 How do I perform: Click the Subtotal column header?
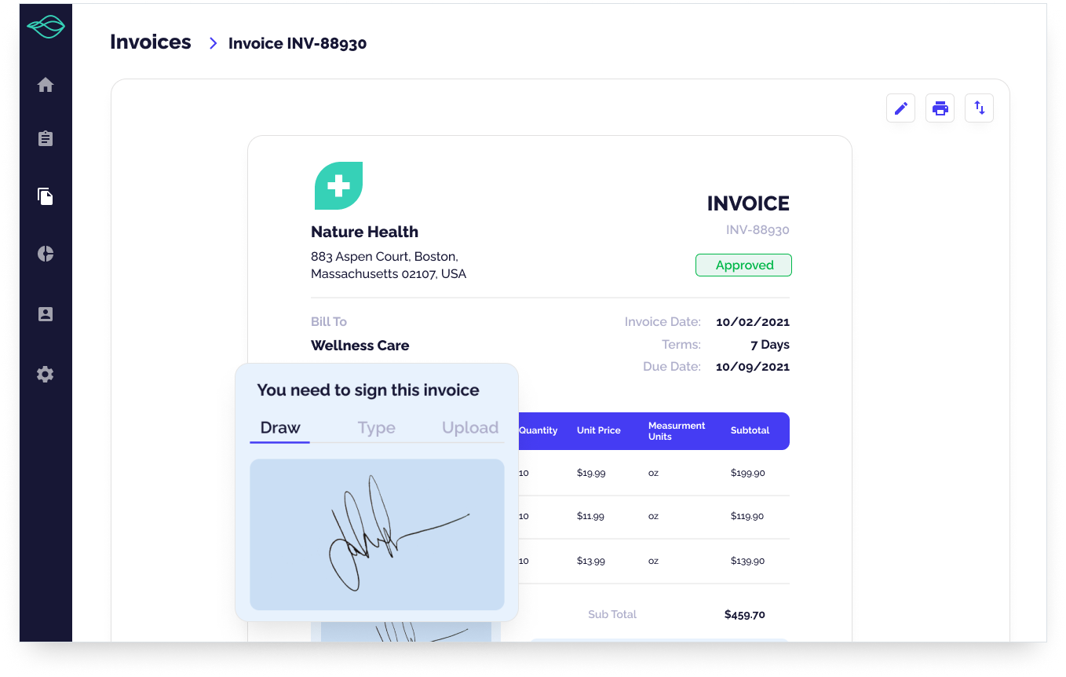750,430
